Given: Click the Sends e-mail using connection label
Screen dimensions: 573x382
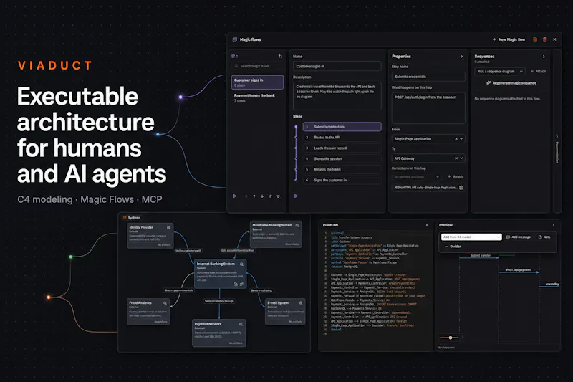Looking at the screenshot, I should (x=261, y=290).
